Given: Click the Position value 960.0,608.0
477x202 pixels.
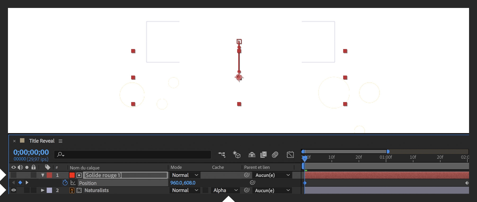Looking at the screenshot, I should [183, 183].
